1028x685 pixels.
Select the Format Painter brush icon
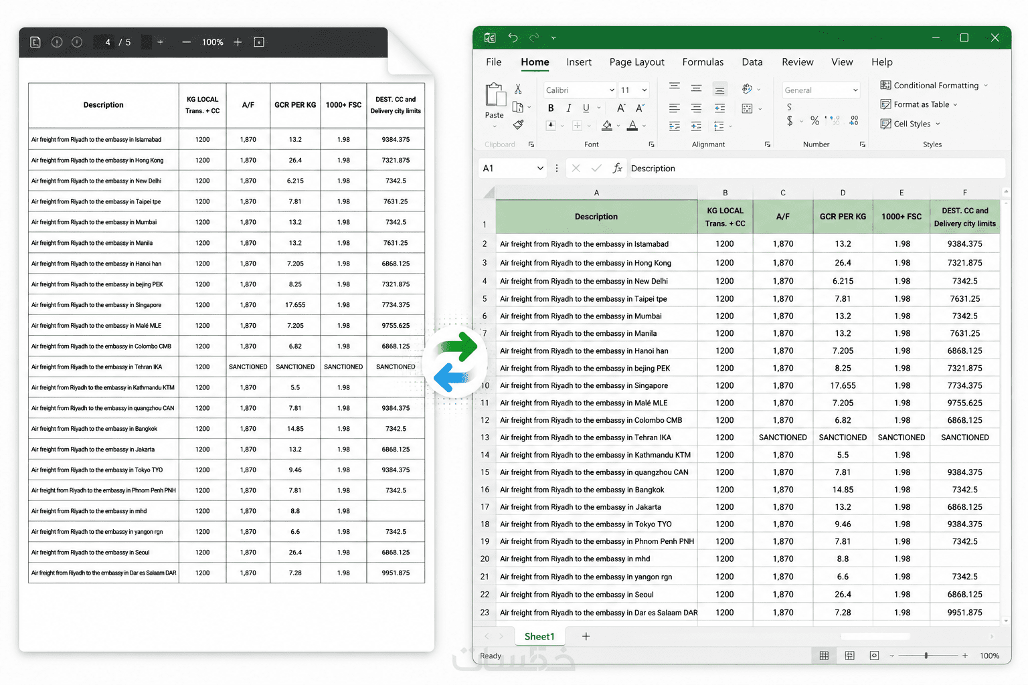(518, 124)
